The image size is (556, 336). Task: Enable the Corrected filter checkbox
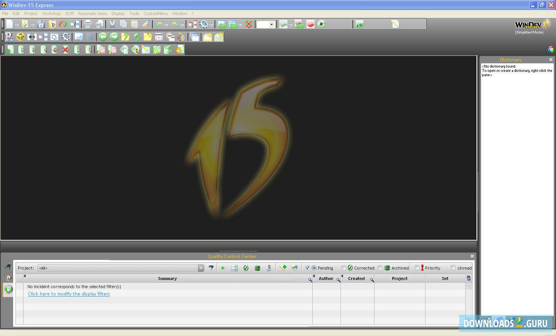point(344,268)
